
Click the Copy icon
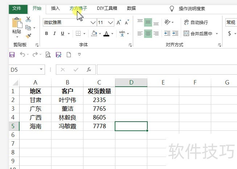pyautogui.click(x=28, y=28)
